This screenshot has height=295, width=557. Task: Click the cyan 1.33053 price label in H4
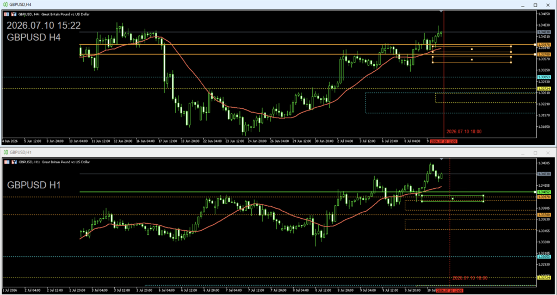(x=544, y=77)
